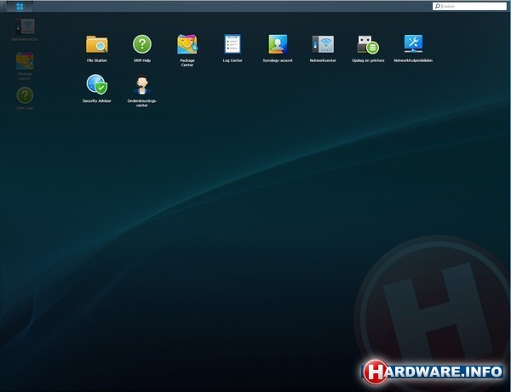Screen dimensions: 511x392
Task: Click dimmed Package Center desktop shortcut
Action: point(25,66)
